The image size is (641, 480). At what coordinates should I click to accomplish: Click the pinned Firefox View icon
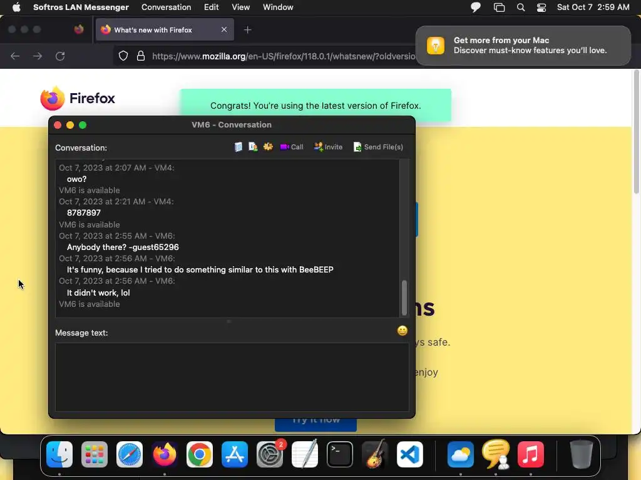pyautogui.click(x=79, y=29)
